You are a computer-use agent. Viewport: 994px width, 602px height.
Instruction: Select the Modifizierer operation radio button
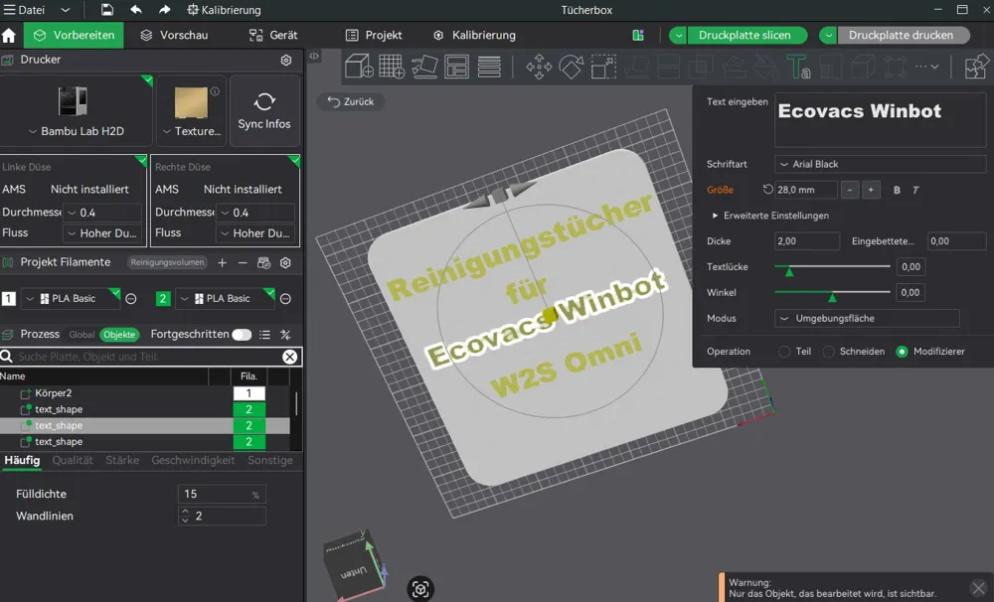[x=903, y=351]
